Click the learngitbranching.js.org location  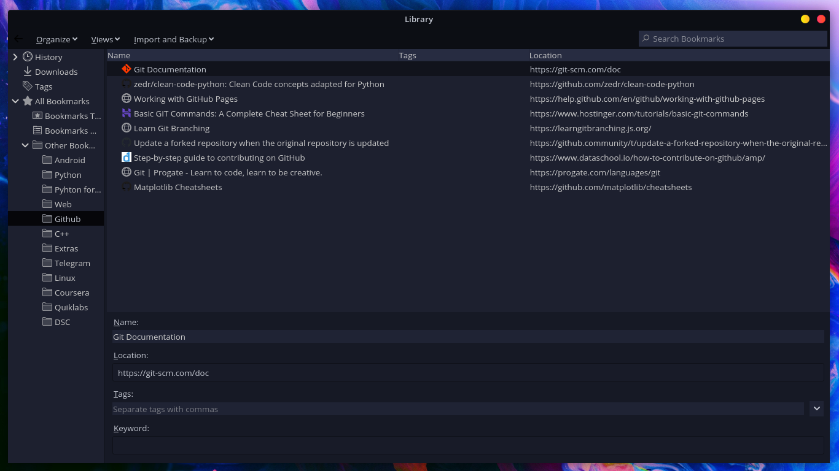(x=590, y=128)
